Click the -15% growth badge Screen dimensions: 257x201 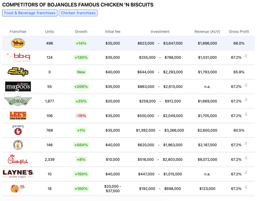coord(81,116)
